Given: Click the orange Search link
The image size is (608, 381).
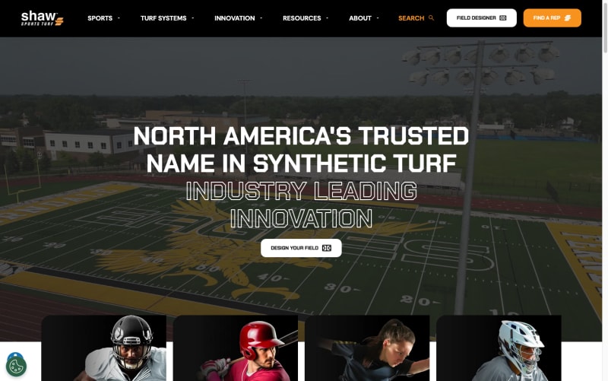Looking at the screenshot, I should (x=411, y=18).
